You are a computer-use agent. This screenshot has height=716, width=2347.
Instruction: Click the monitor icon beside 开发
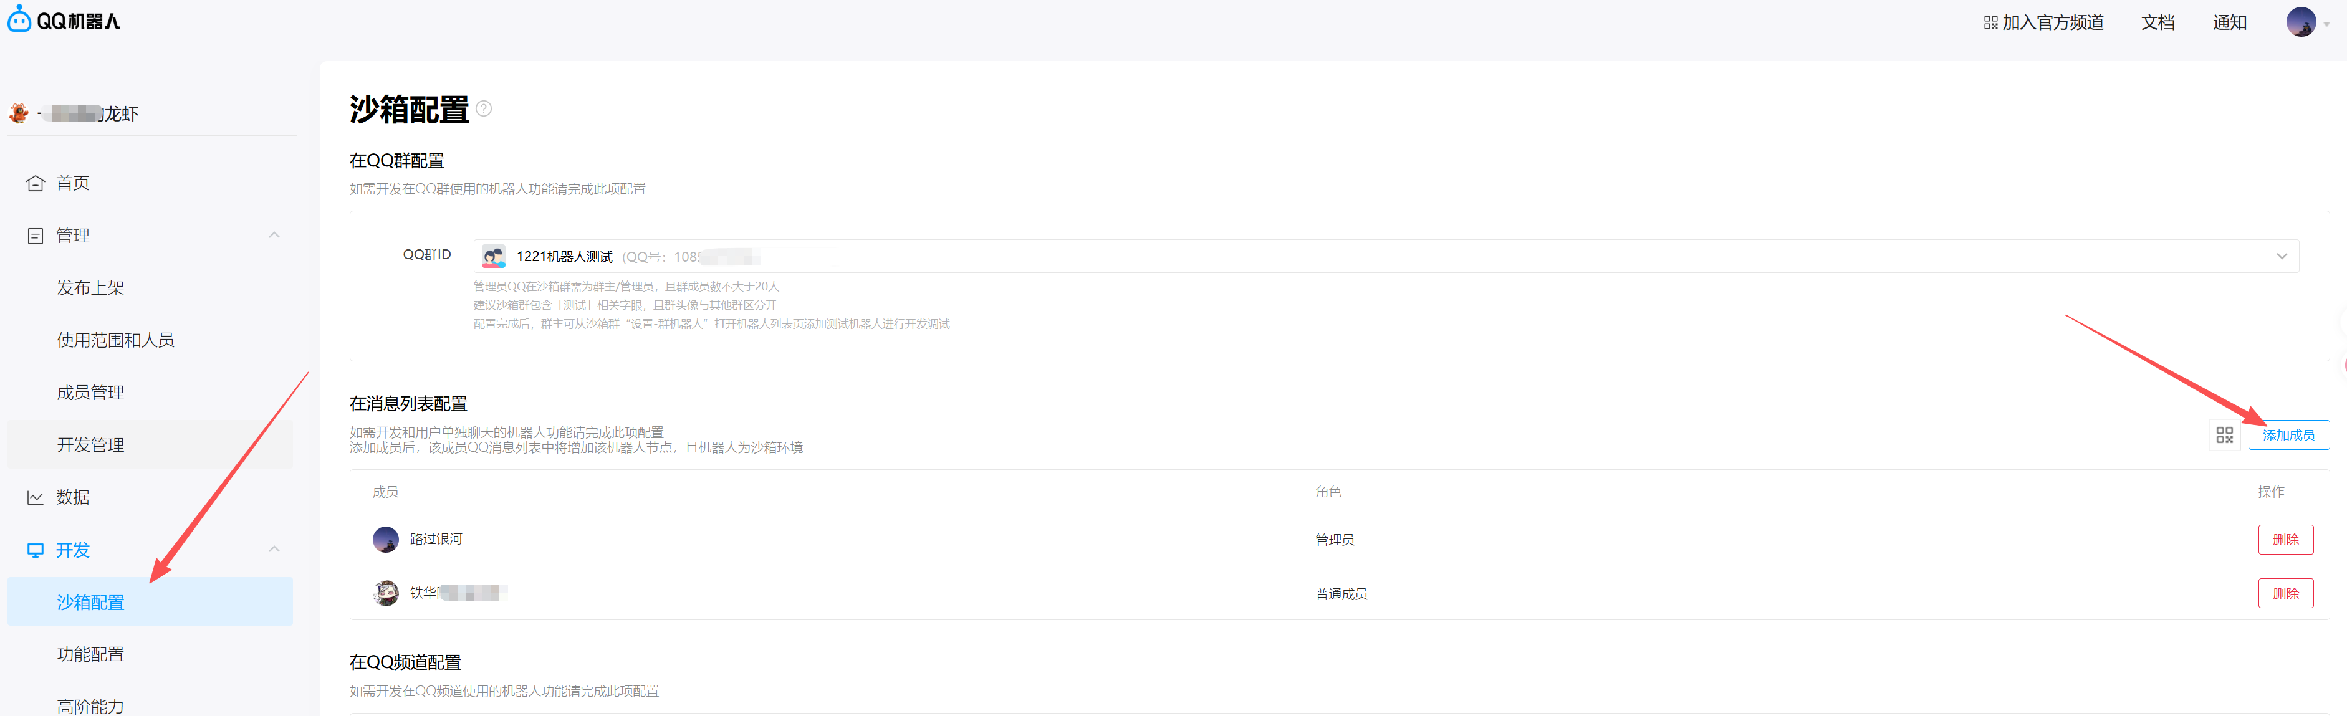click(36, 550)
